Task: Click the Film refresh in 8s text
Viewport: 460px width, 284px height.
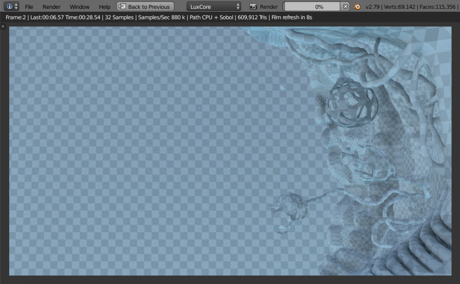Action: click(292, 17)
